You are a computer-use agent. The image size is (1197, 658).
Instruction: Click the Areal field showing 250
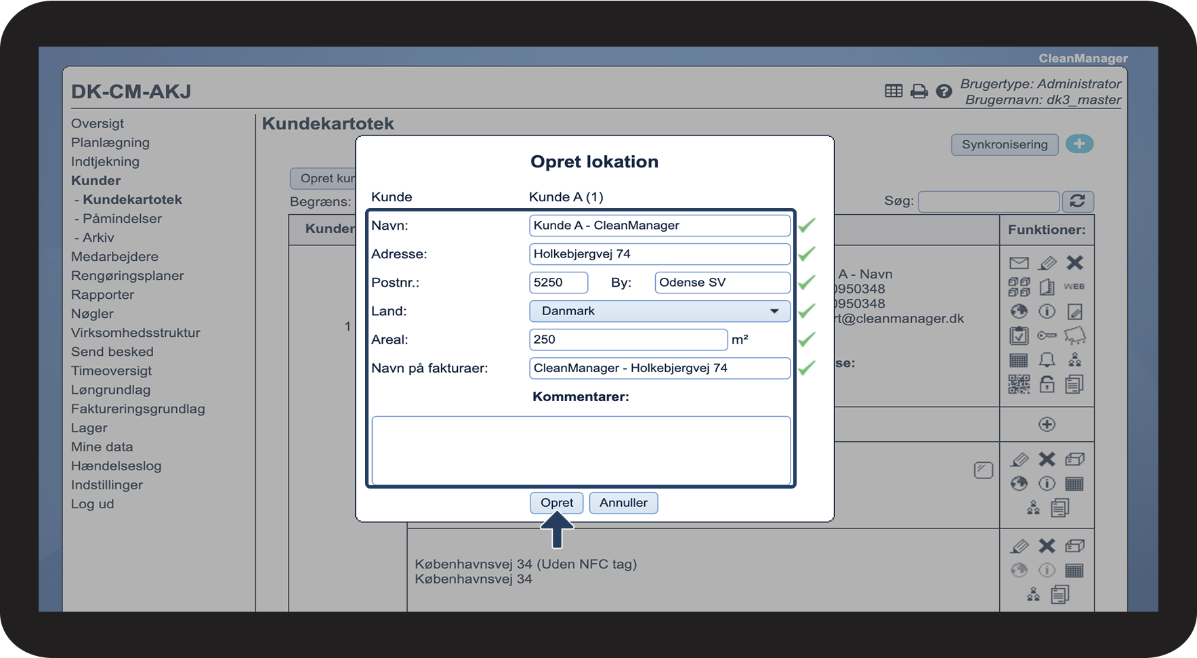628,340
